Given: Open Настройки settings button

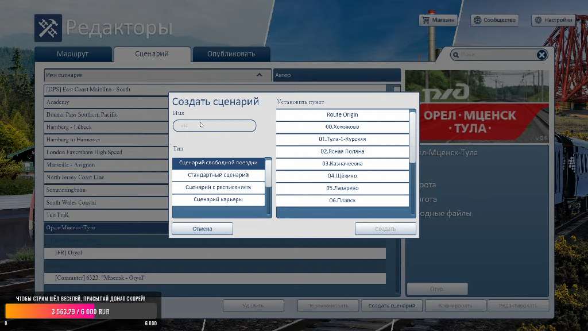Looking at the screenshot, I should tap(553, 20).
